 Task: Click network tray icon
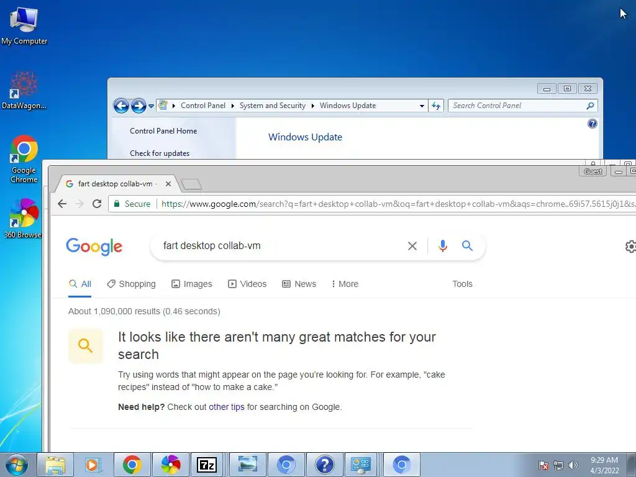click(x=558, y=465)
